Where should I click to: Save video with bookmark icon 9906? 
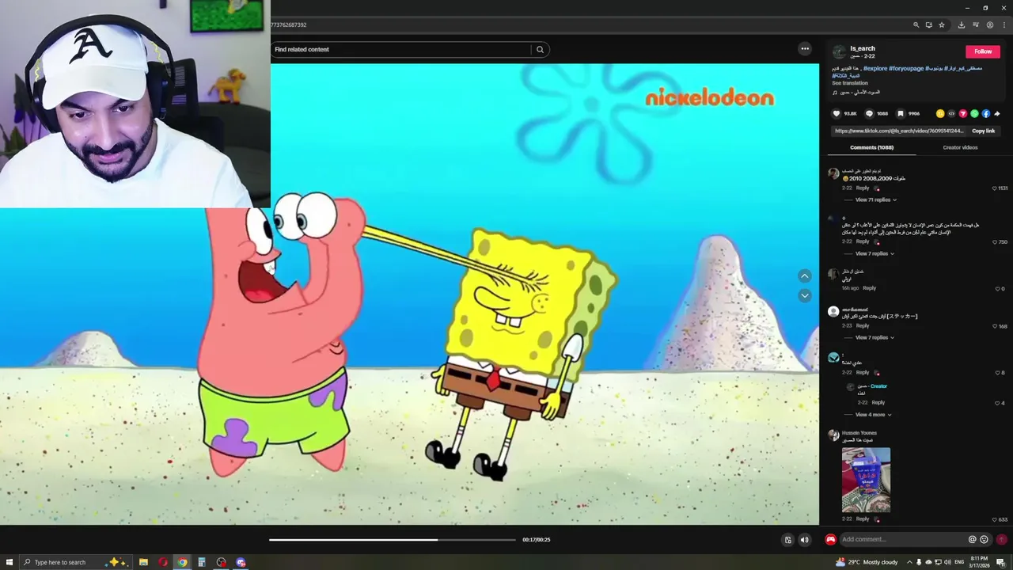901,113
